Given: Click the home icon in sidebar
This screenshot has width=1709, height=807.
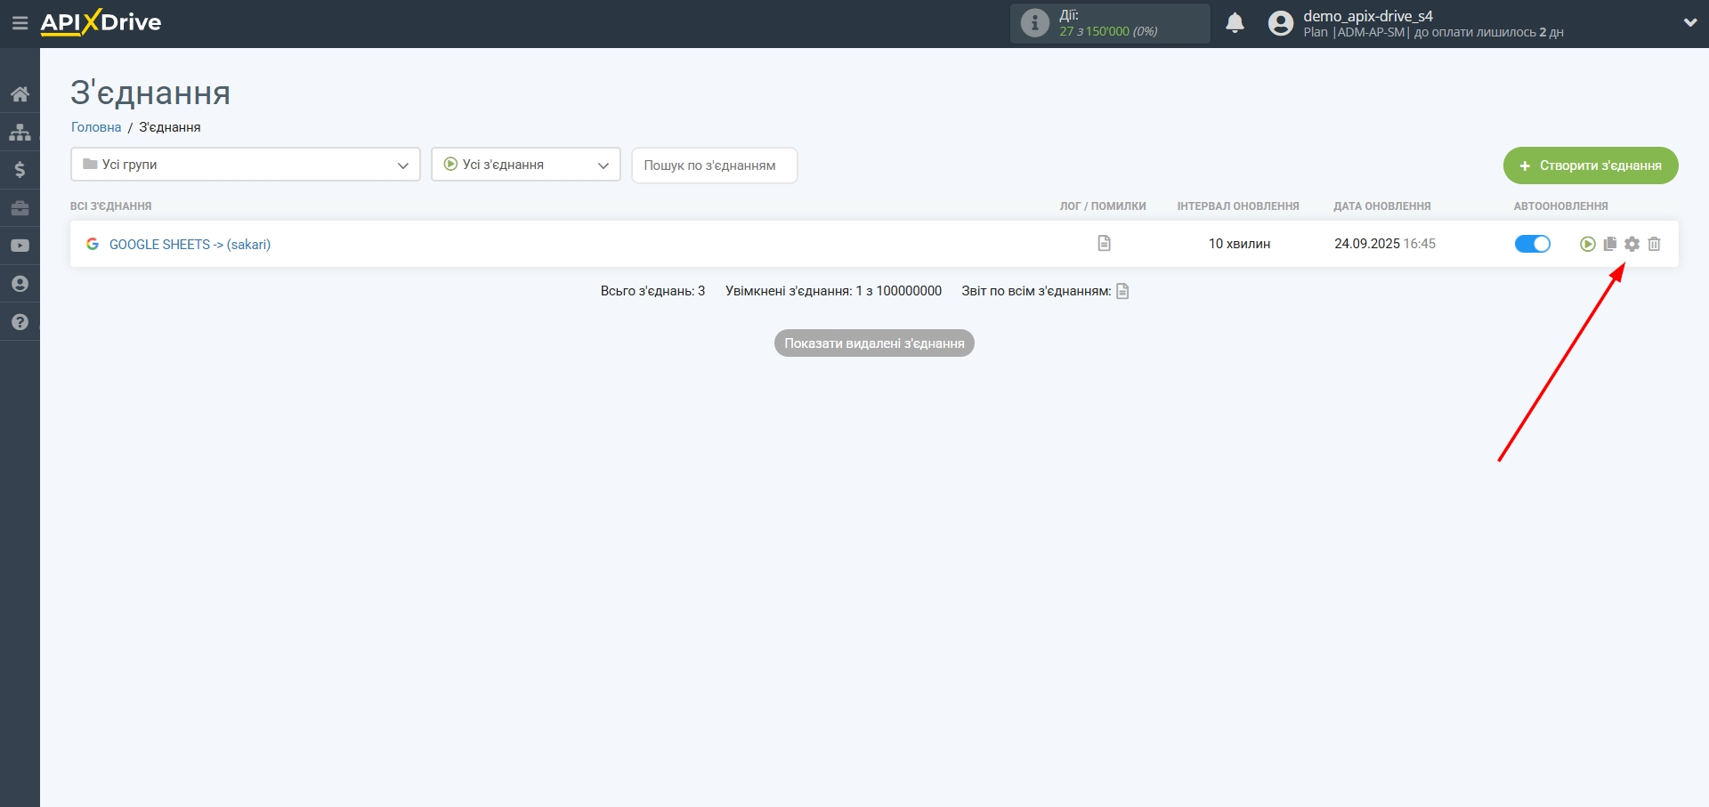Looking at the screenshot, I should (x=20, y=94).
